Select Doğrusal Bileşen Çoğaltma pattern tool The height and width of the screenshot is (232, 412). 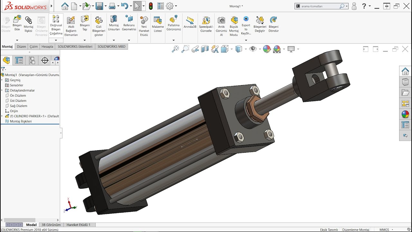pyautogui.click(x=56, y=25)
